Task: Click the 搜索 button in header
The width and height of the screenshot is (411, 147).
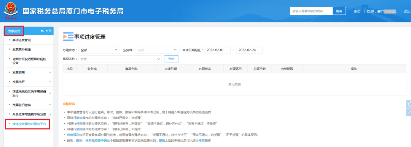Action: point(339,11)
